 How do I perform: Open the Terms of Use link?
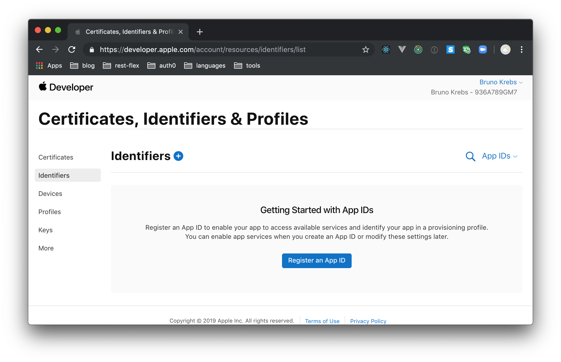322,321
